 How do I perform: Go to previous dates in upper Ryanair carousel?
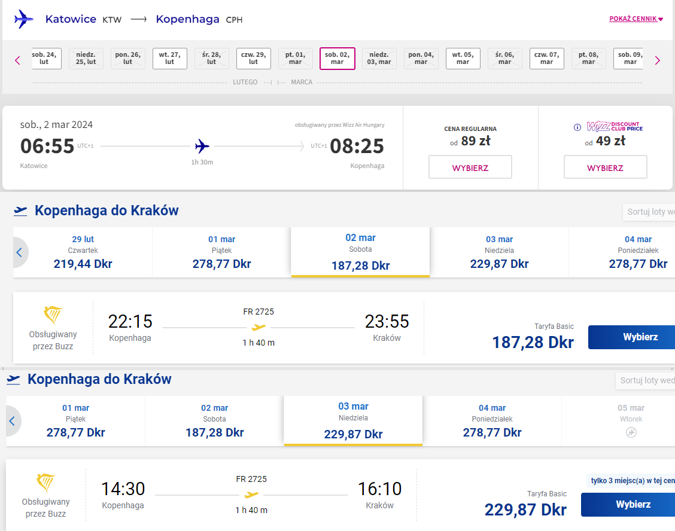click(19, 252)
